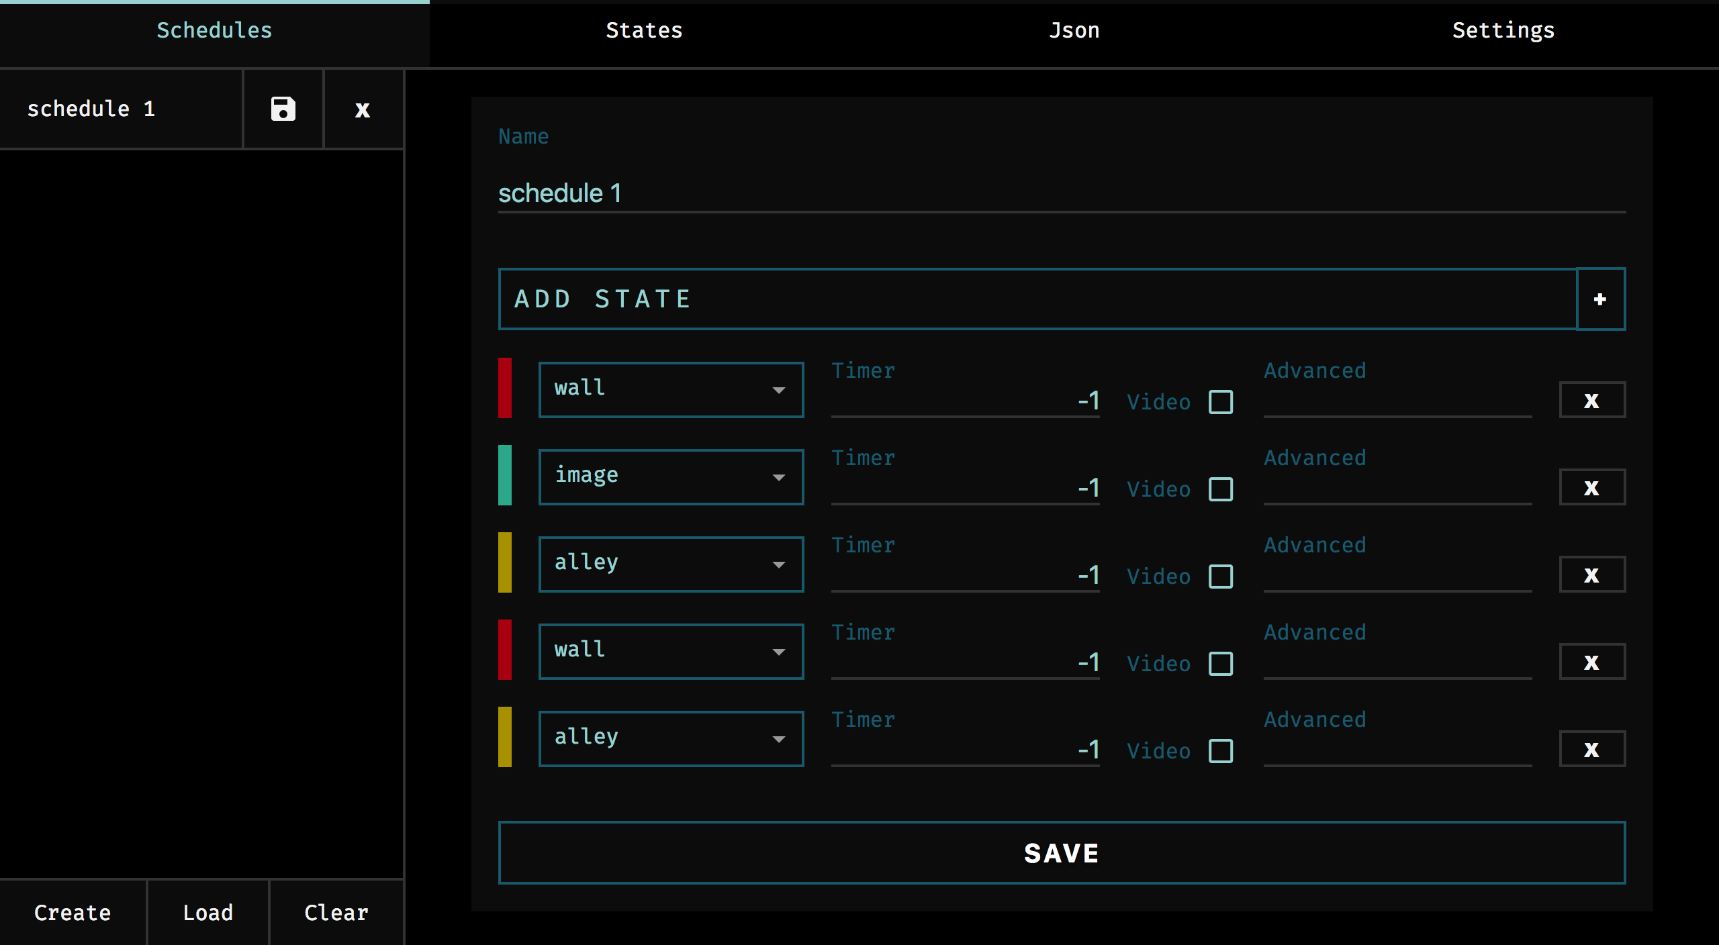Open the first alley state dropdown

671,564
